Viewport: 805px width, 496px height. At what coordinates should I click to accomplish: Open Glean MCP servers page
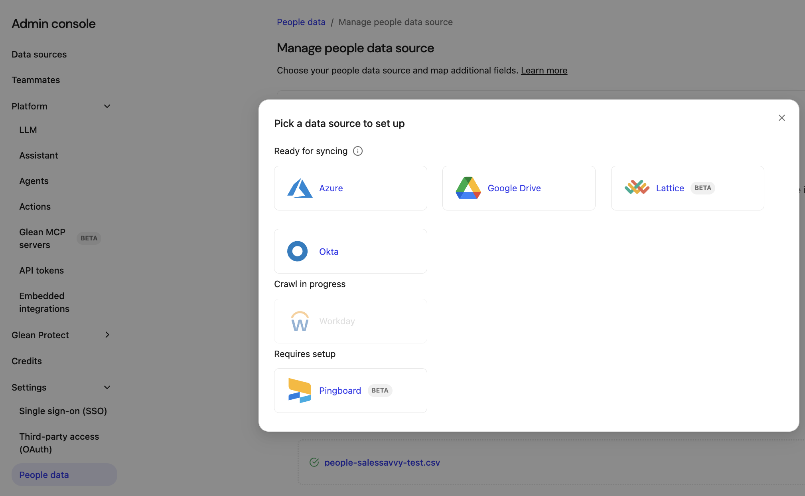pyautogui.click(x=42, y=238)
